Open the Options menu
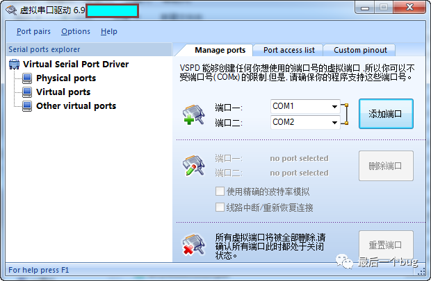The height and width of the screenshot is (281, 431). tap(76, 31)
